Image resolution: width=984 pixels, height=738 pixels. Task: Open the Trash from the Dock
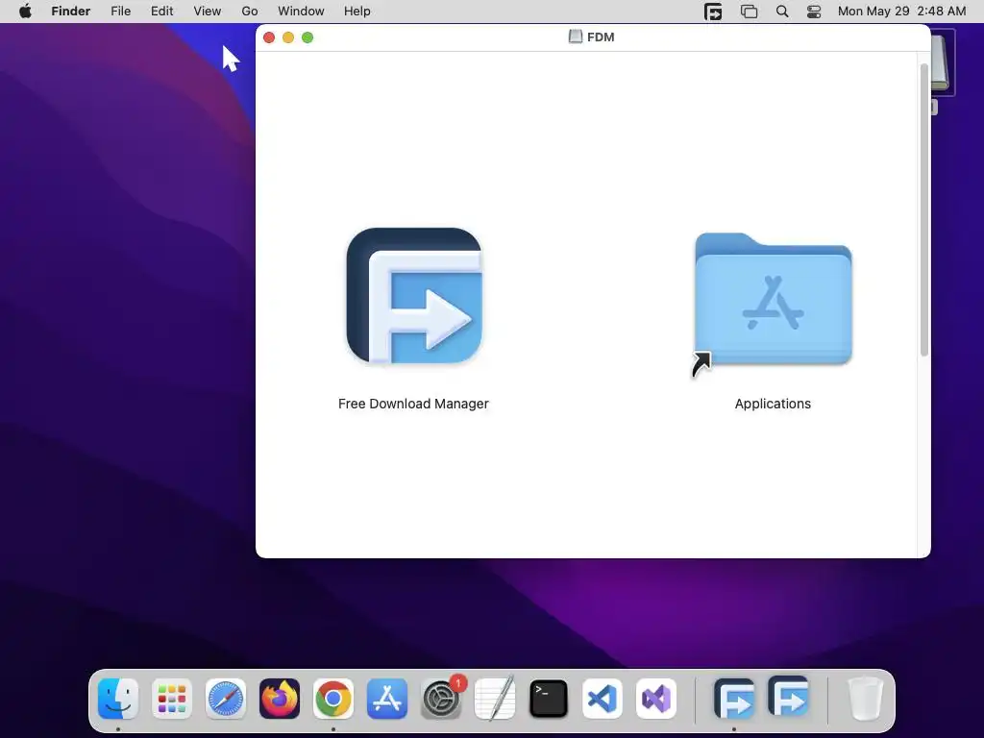click(x=865, y=699)
